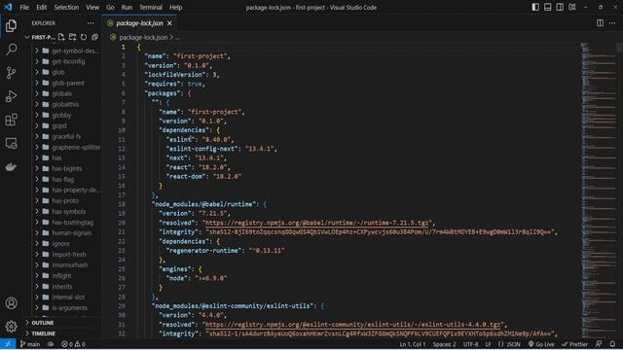Create a new folder in explorer

tap(72, 37)
